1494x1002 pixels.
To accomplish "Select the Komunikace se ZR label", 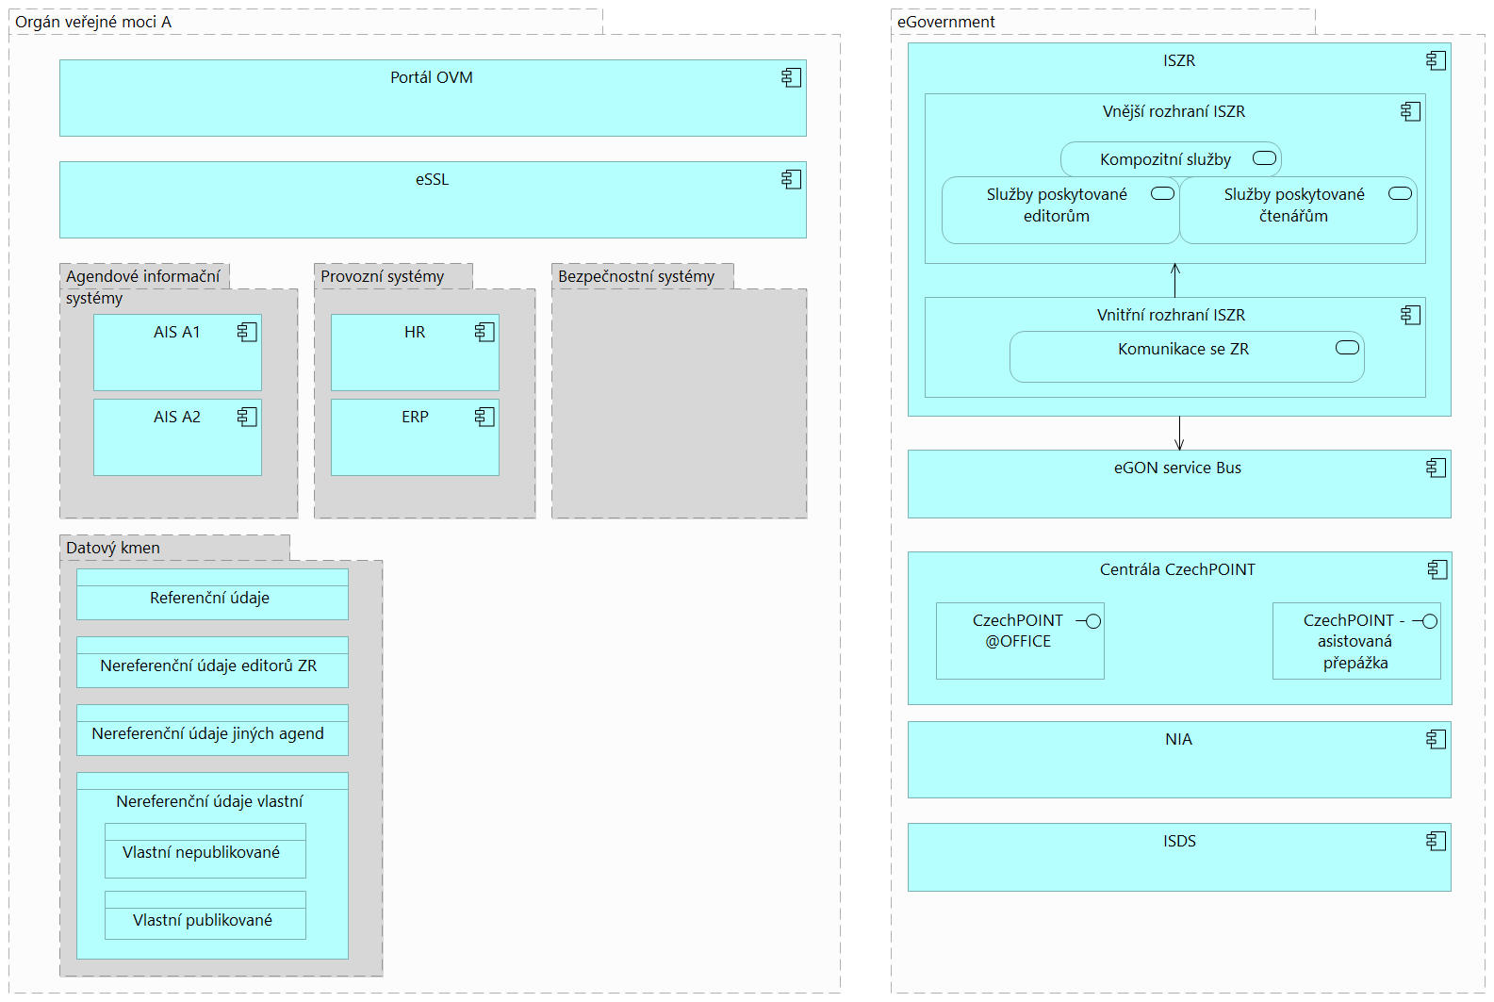I will pyautogui.click(x=1183, y=349).
